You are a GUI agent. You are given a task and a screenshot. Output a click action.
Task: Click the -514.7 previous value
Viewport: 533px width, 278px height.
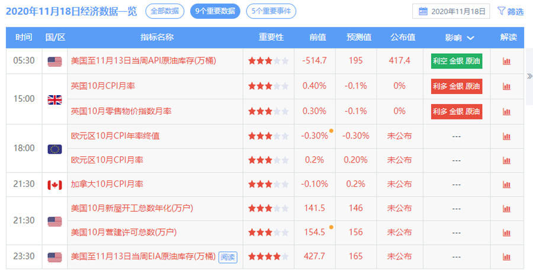pos(314,61)
